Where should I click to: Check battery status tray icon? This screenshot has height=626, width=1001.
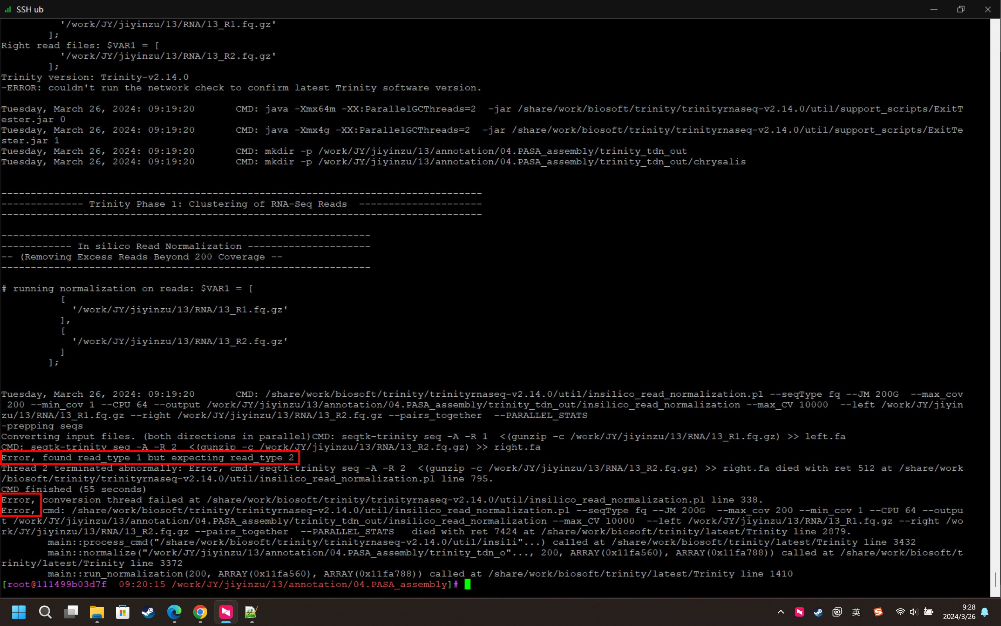coord(928,612)
